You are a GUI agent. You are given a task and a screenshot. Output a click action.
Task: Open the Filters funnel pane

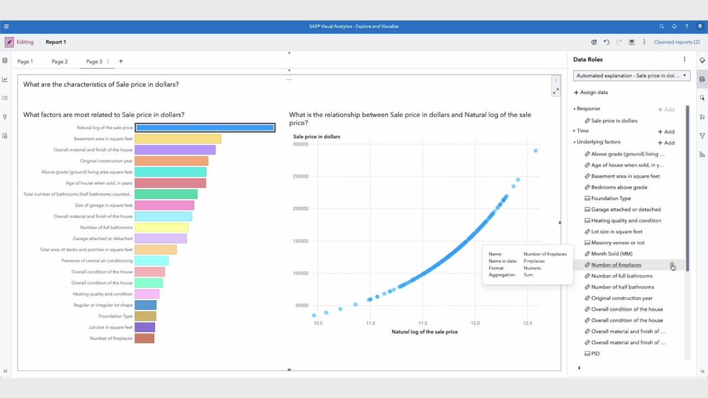(702, 135)
